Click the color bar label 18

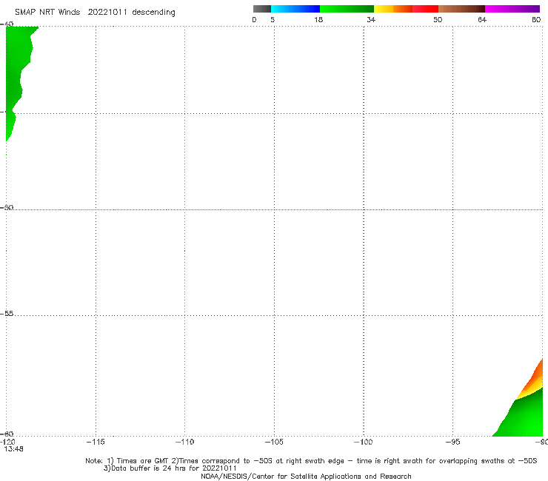pos(318,19)
